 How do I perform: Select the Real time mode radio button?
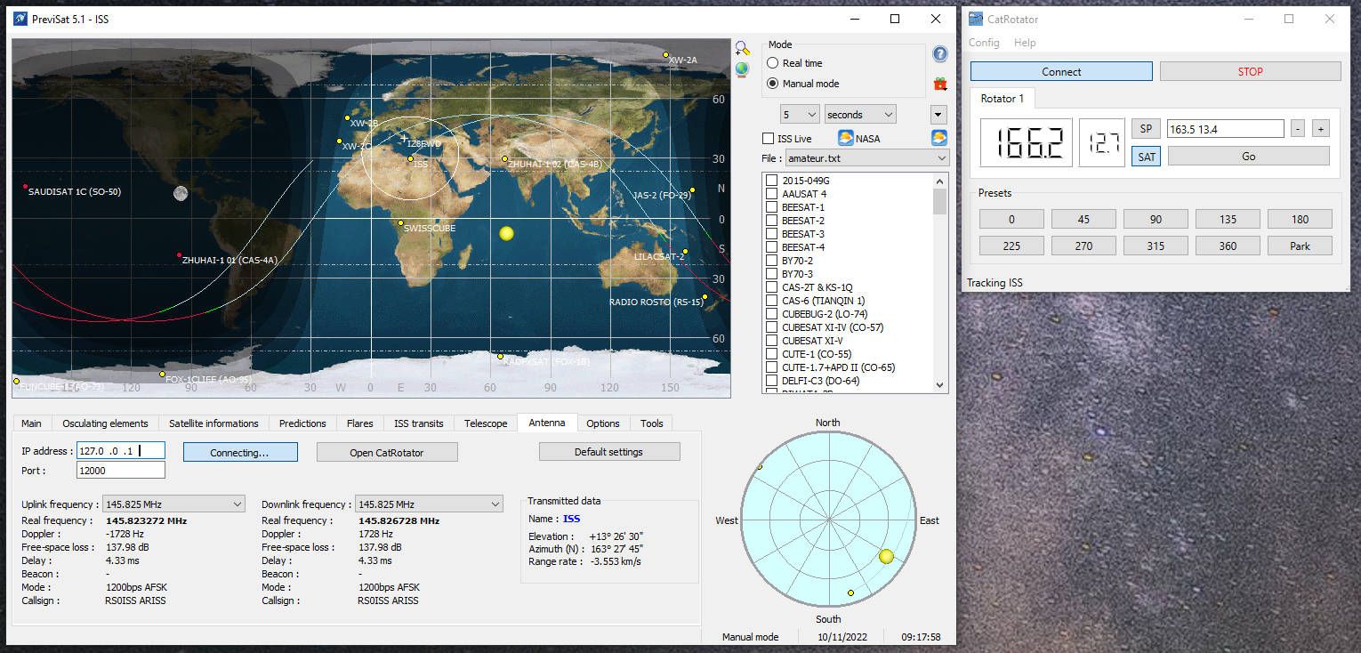click(x=772, y=63)
